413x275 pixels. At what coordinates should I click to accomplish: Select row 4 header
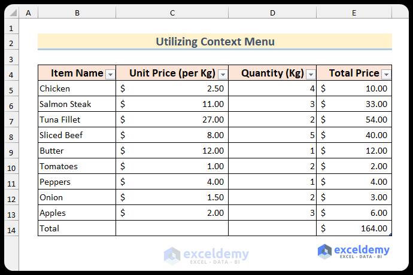[x=10, y=74]
